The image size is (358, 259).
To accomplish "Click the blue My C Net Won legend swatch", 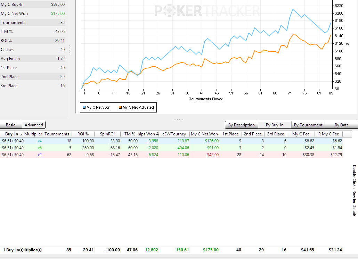I will [84, 108].
